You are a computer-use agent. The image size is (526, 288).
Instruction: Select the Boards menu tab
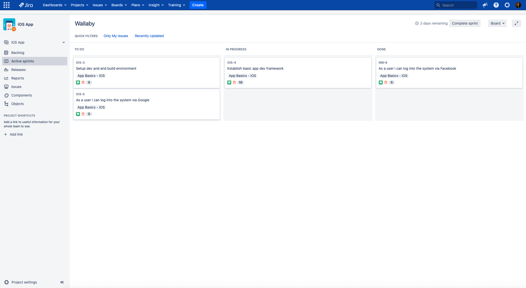(117, 5)
